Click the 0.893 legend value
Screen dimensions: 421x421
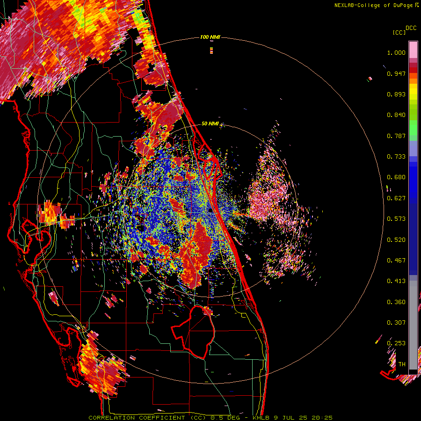396,94
